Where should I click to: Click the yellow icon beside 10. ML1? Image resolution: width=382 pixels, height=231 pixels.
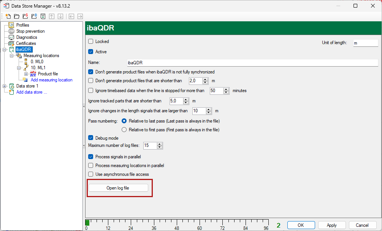click(26, 68)
